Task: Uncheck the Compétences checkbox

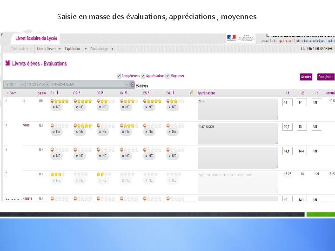Action: [x=119, y=76]
